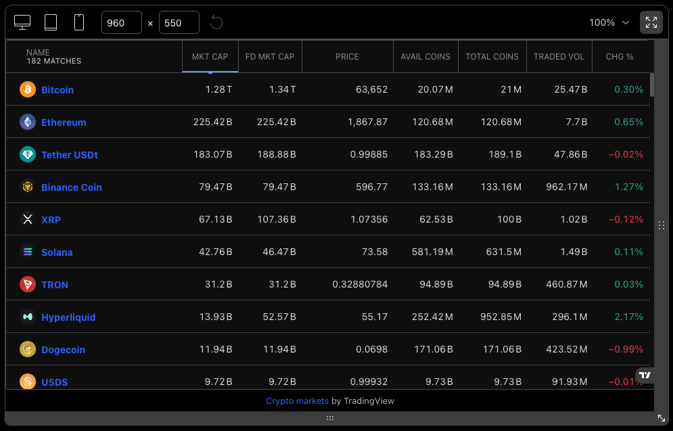Edit the width field showing 960
This screenshot has width=673, height=431.
(122, 22)
